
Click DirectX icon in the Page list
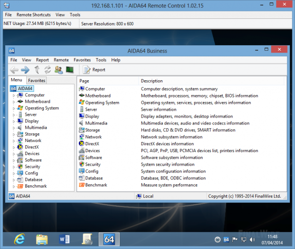pyautogui.click(x=82, y=144)
